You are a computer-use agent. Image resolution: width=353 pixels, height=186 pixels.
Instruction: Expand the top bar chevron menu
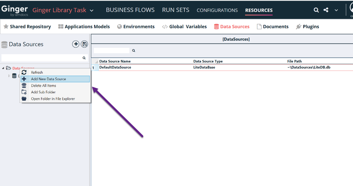pyautogui.click(x=336, y=10)
